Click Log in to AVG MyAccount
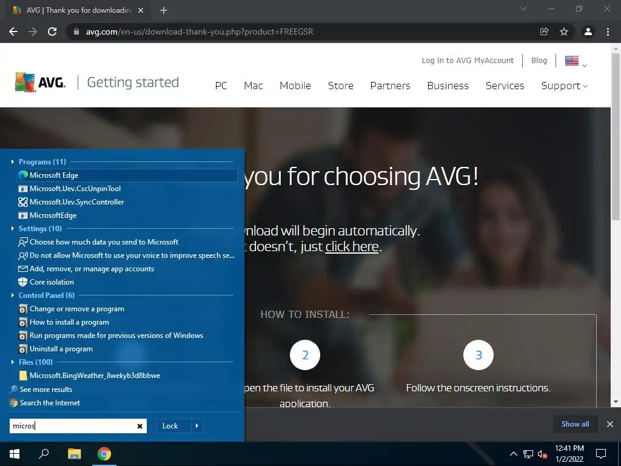The width and height of the screenshot is (621, 466). [x=468, y=60]
